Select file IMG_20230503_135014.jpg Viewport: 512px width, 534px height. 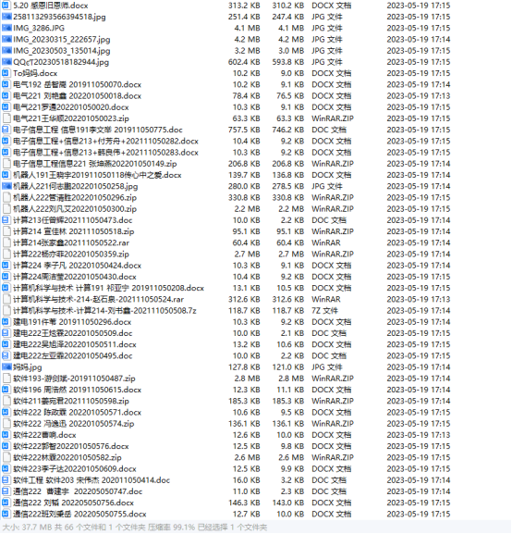click(x=62, y=51)
